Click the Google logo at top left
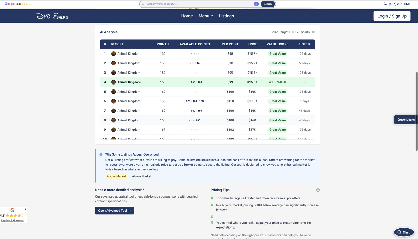418x239 pixels. pos(10,4)
